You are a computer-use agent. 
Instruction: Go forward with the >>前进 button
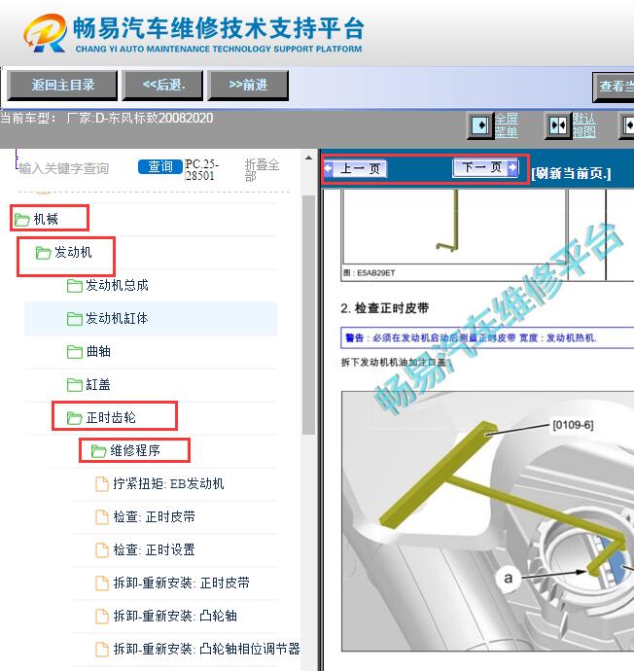248,86
